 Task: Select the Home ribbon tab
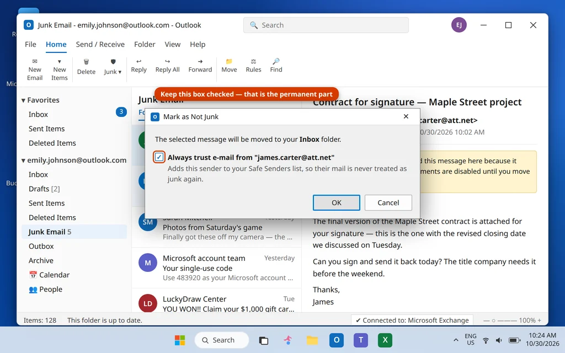(x=56, y=44)
